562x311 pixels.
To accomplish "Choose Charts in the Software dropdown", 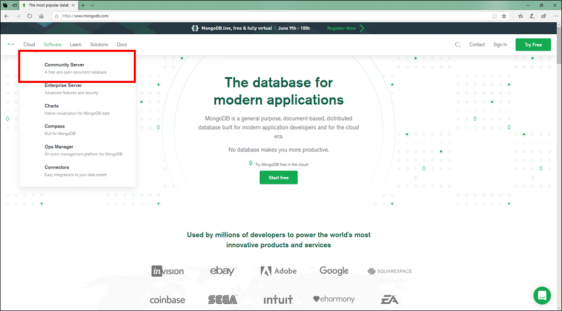I will [77, 109].
